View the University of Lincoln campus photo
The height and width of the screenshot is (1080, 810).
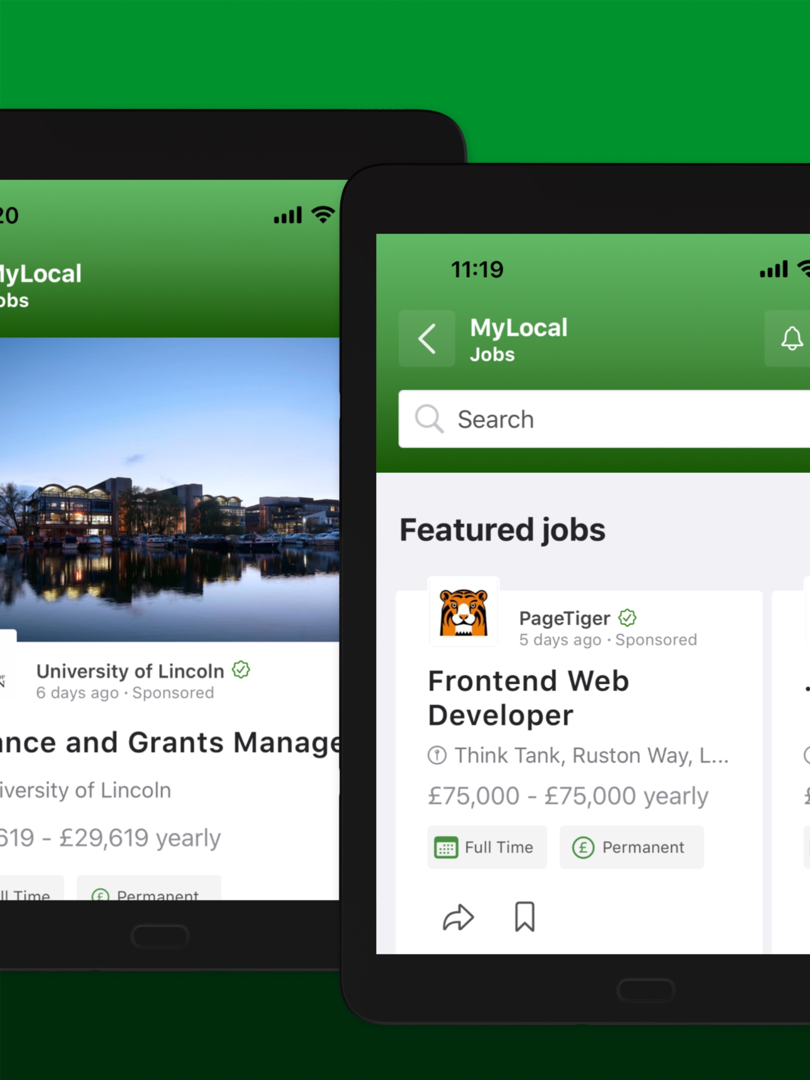click(170, 490)
